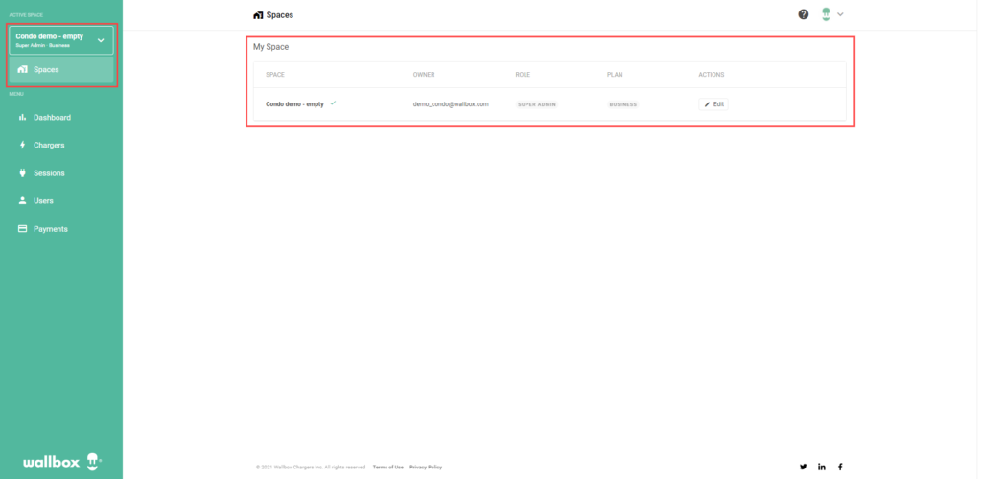Click the user avatar icon in header
This screenshot has width=982, height=479.
[x=826, y=14]
